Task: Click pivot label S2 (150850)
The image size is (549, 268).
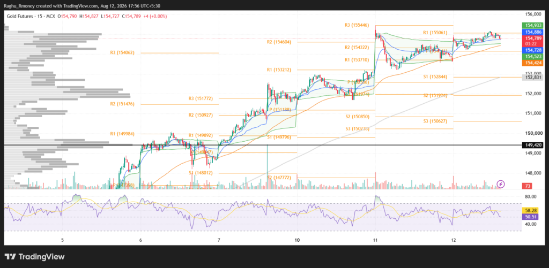Action: click(x=357, y=117)
